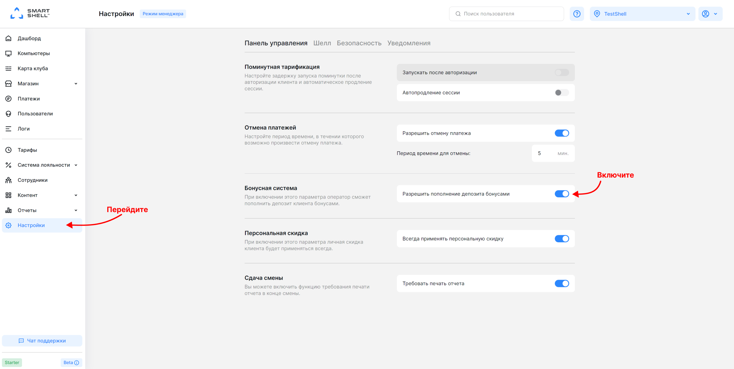Image resolution: width=734 pixels, height=369 pixels.
Task: Open the TestShell club dropdown
Action: coord(642,14)
